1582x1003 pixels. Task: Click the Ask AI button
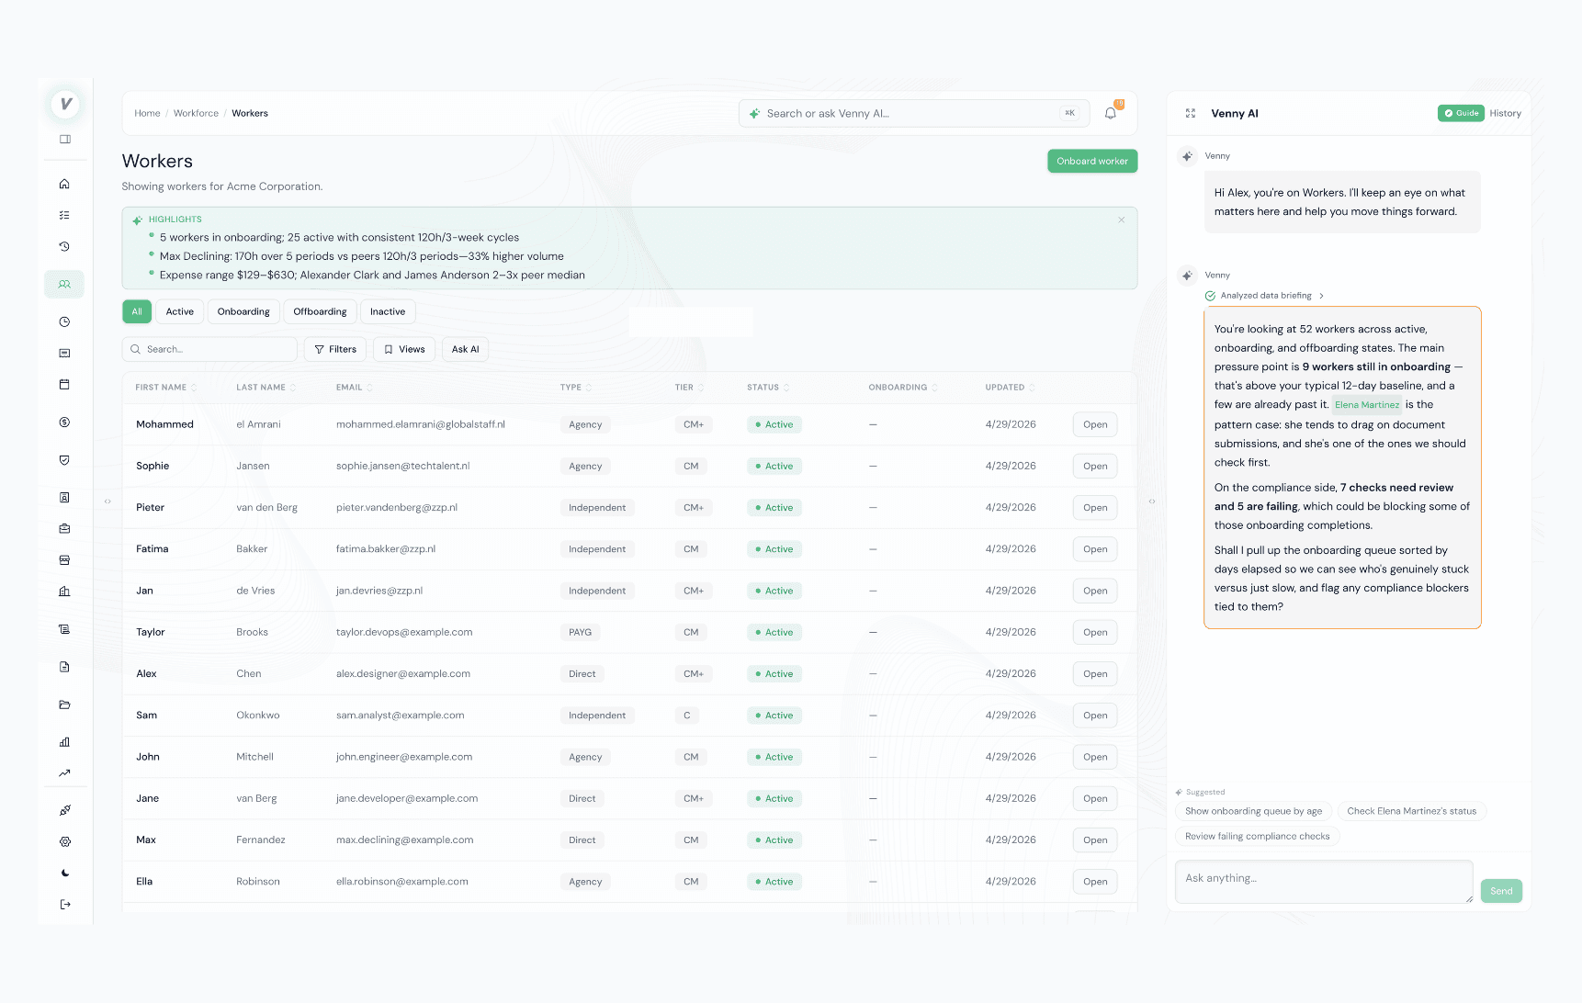point(465,349)
